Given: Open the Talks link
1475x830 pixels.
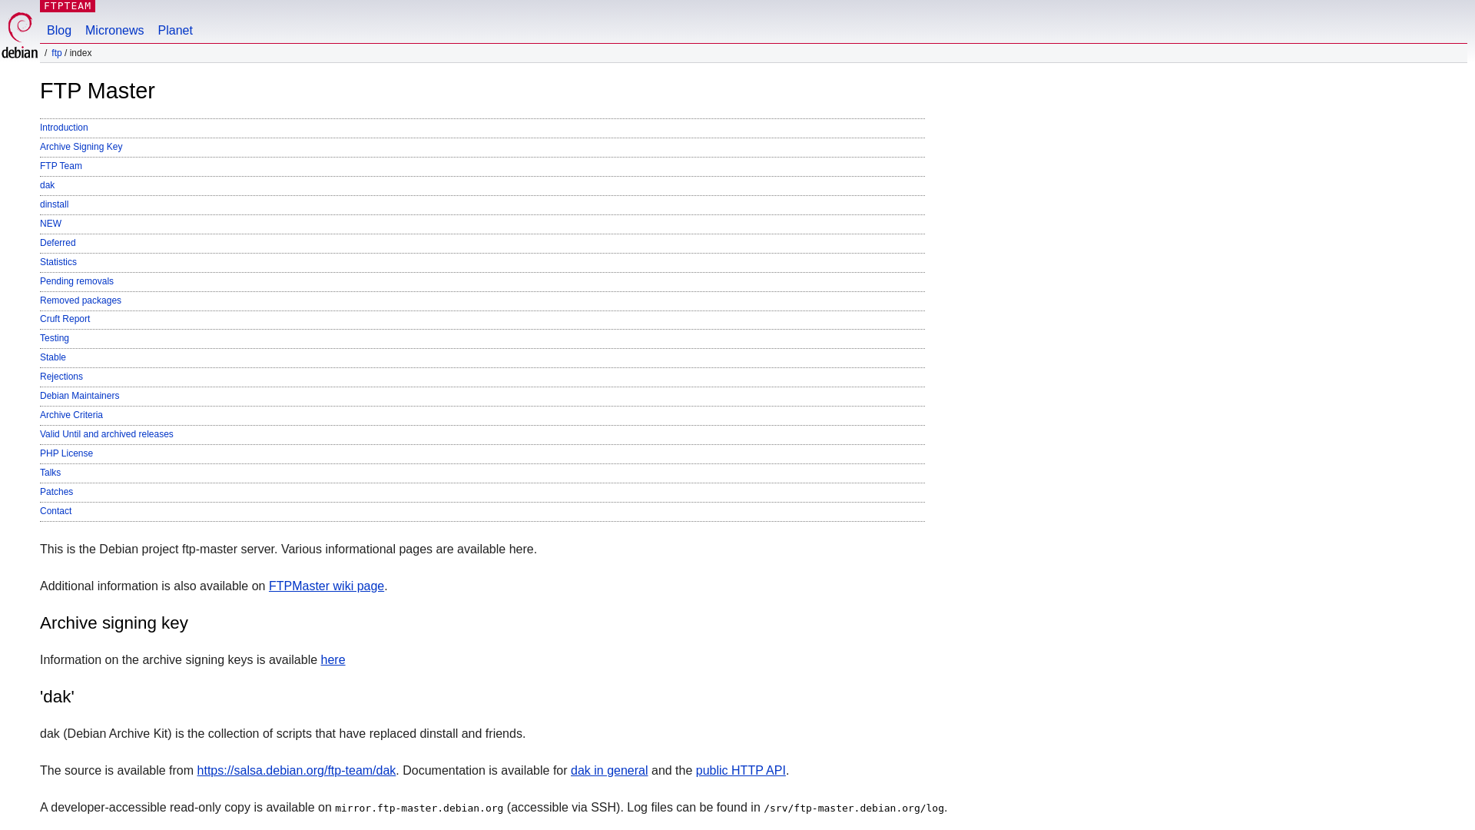Looking at the screenshot, I should pos(50,473).
